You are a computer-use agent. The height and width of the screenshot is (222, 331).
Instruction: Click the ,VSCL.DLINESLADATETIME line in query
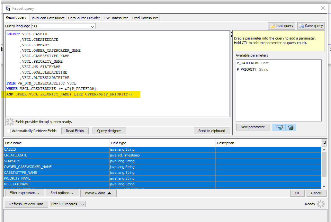(45, 78)
